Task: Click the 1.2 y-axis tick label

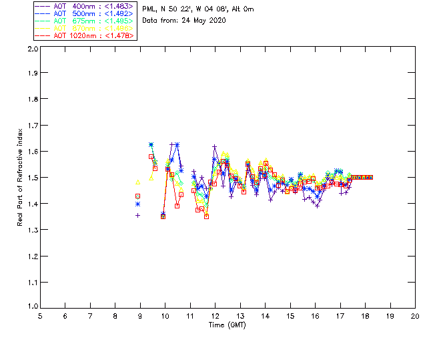Action: click(x=33, y=256)
